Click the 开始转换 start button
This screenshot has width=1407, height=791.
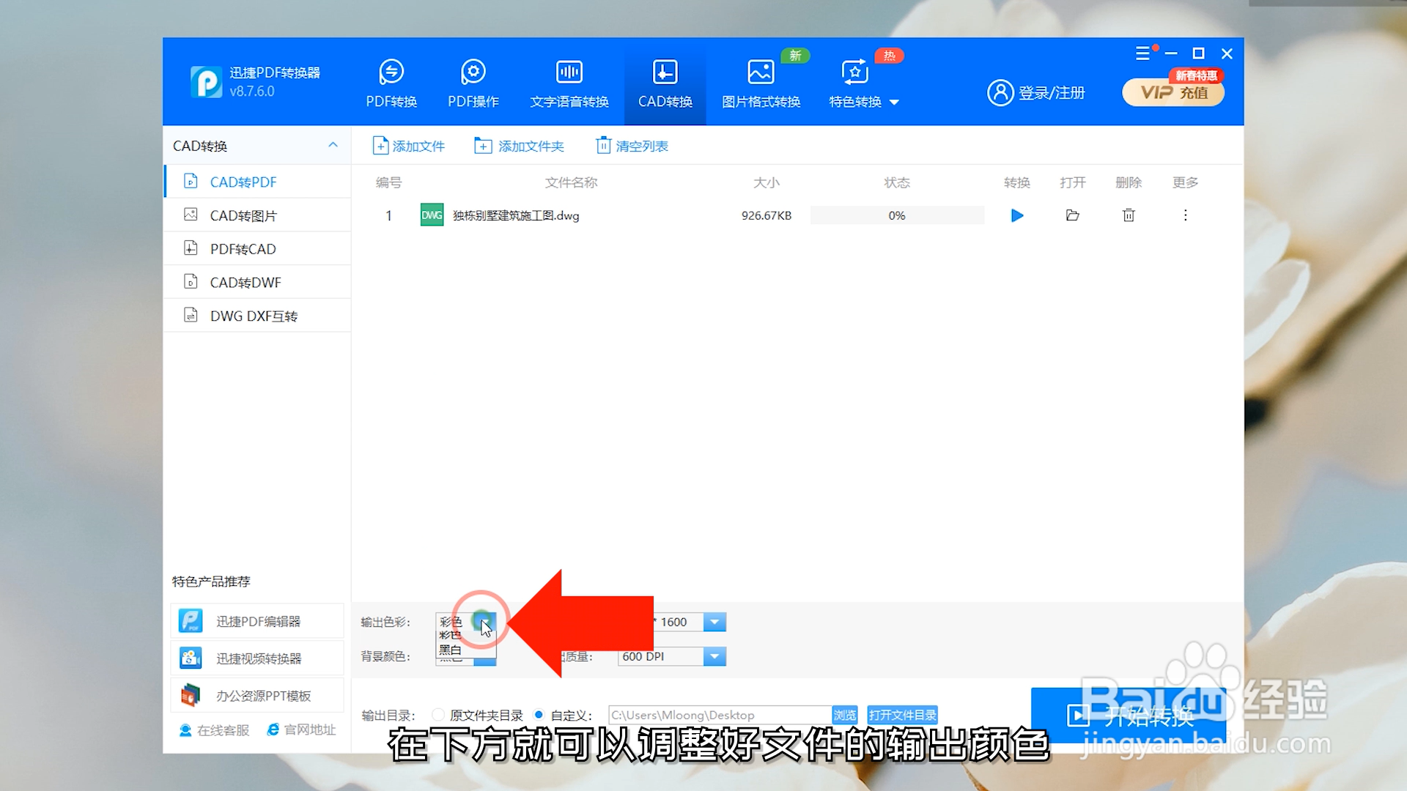1129,716
